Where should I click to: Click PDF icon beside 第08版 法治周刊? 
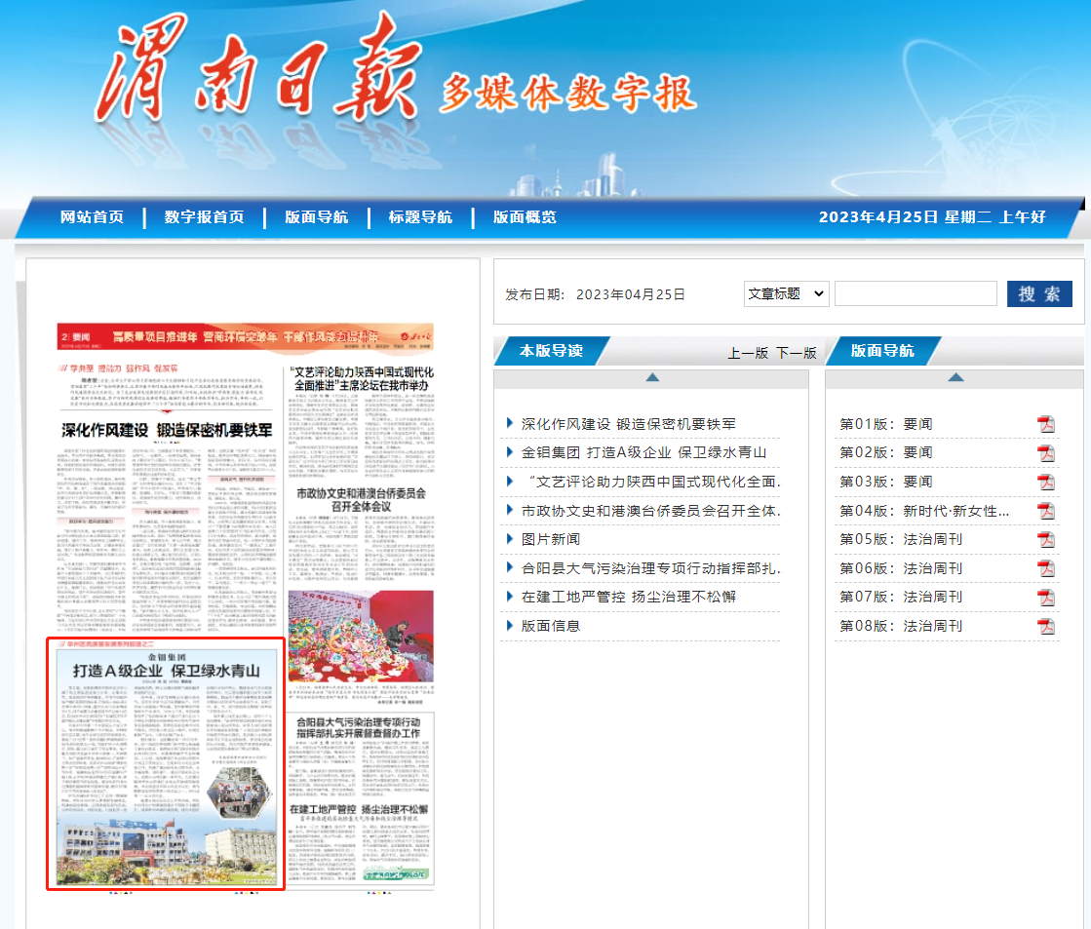point(1045,626)
